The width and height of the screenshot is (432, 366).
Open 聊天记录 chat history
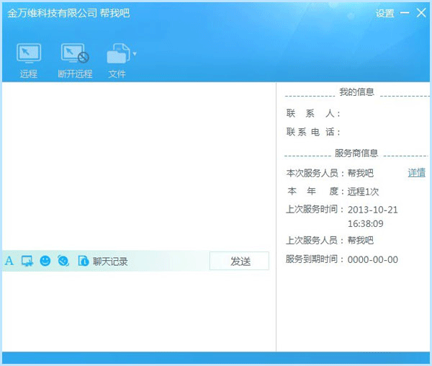click(x=110, y=262)
